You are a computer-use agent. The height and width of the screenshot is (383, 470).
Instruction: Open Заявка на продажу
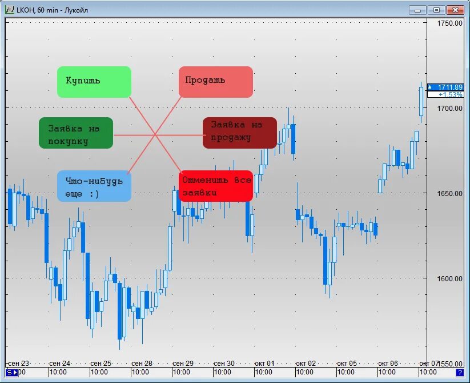[x=239, y=131]
